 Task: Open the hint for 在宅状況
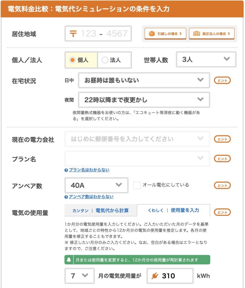point(222,80)
